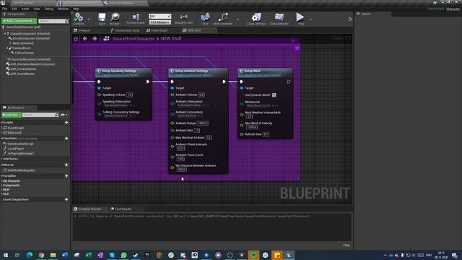Click the Add Component button

(19, 21)
